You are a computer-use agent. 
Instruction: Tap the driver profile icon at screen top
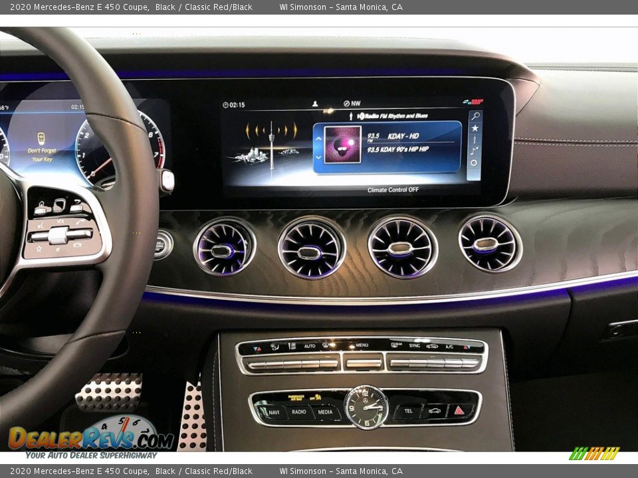315,103
